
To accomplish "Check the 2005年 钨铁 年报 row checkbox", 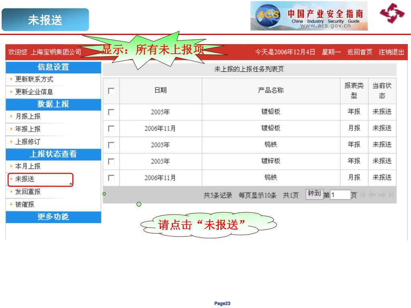I will [x=111, y=145].
